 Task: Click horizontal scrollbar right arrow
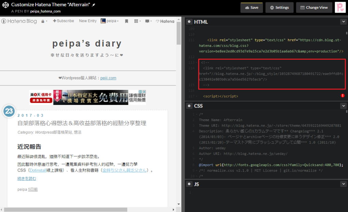point(173,210)
